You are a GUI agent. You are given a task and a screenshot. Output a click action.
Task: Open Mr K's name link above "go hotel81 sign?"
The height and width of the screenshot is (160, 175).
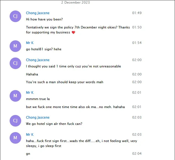(30, 43)
